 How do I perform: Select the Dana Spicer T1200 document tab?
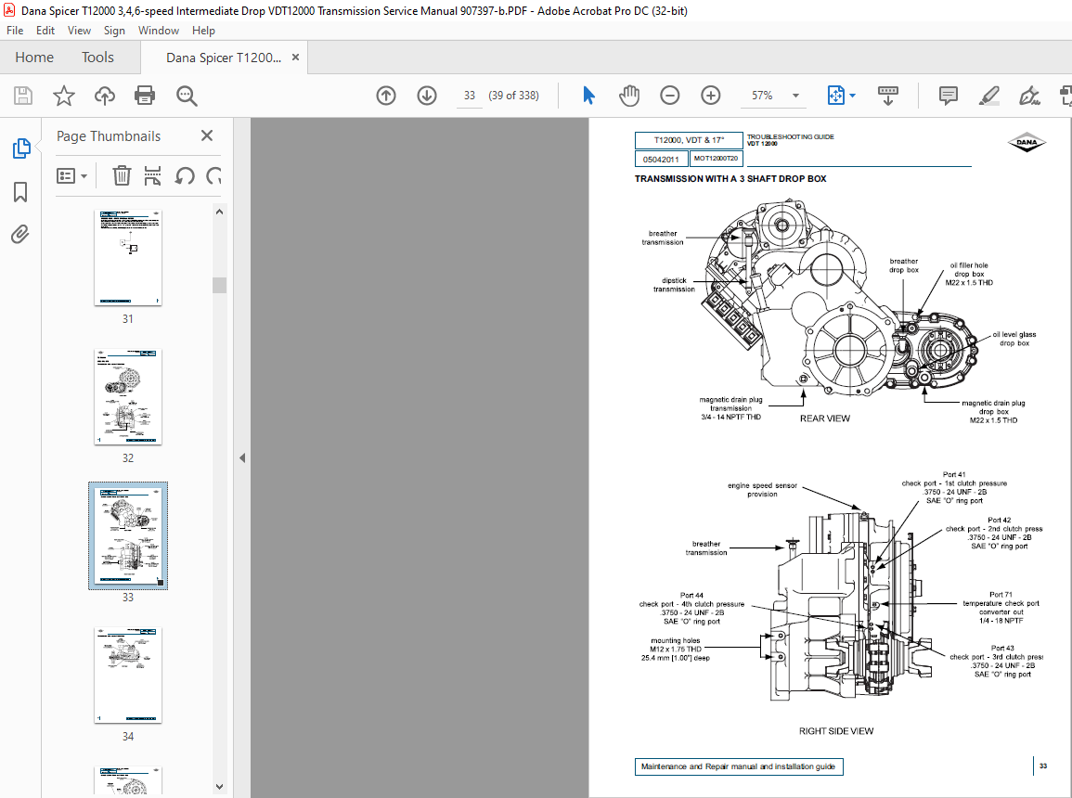coord(224,58)
